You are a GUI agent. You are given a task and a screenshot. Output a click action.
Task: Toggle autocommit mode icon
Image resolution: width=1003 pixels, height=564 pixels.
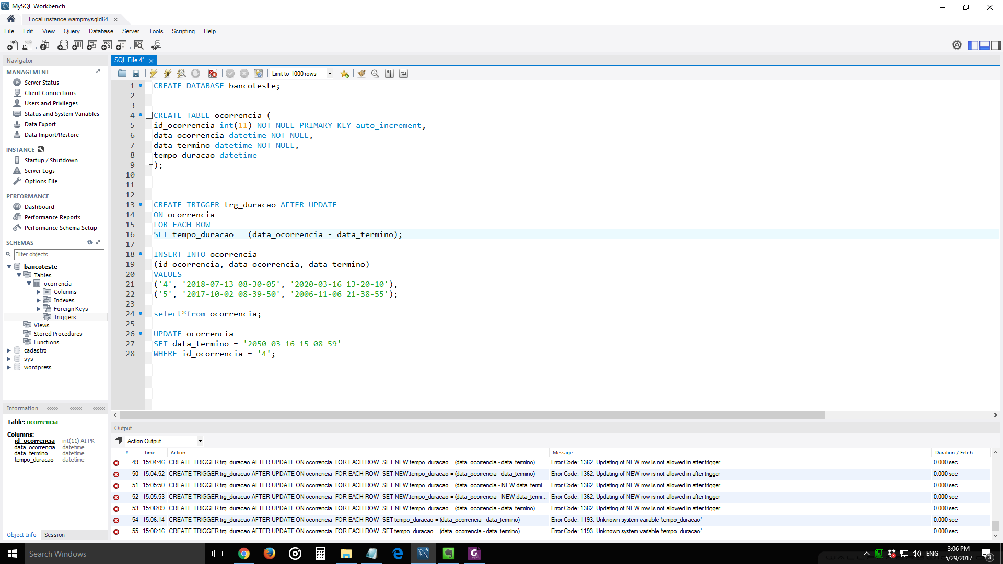point(259,74)
